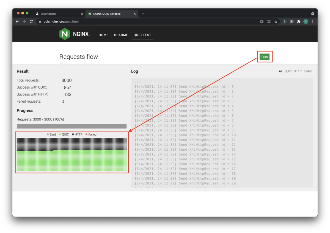Click the lock icon in the address bar
This screenshot has width=330, height=233.
click(x=40, y=21)
